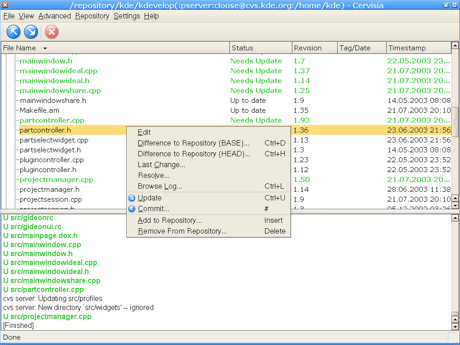This screenshot has width=460, height=345.
Task: Choose Edit from the context menu
Action: coord(208,133)
